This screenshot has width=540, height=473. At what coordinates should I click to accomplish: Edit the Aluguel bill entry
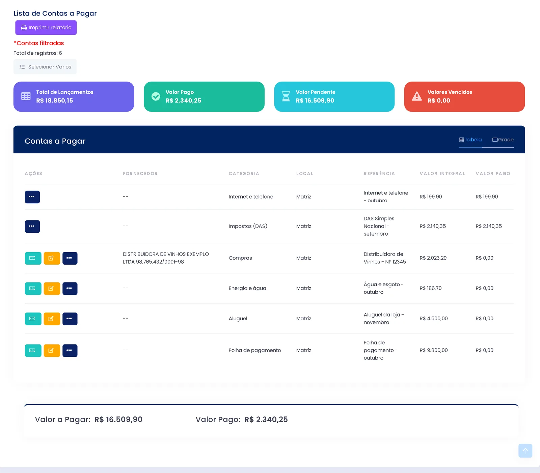(52, 319)
